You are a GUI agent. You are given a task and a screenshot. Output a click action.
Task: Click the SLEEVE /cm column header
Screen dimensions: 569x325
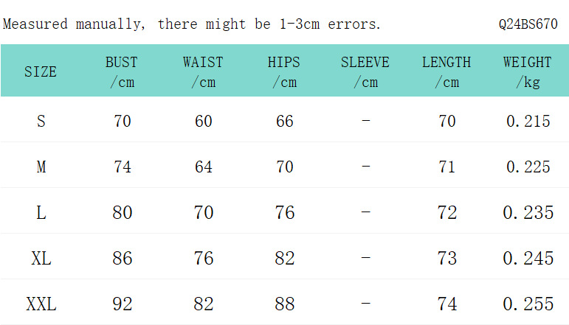click(x=365, y=71)
